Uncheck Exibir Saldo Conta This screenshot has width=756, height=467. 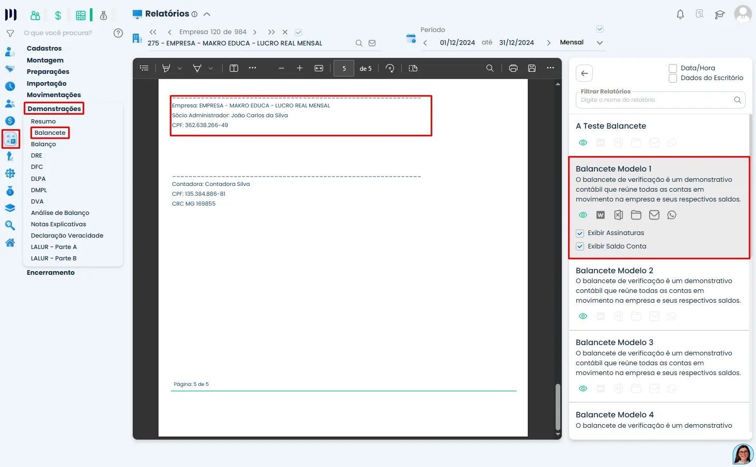click(580, 247)
